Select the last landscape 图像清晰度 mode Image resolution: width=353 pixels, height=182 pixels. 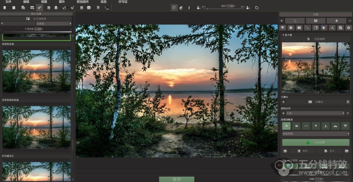tap(345, 126)
